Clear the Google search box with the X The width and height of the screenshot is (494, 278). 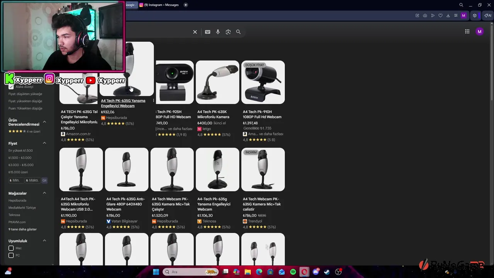coord(195,32)
